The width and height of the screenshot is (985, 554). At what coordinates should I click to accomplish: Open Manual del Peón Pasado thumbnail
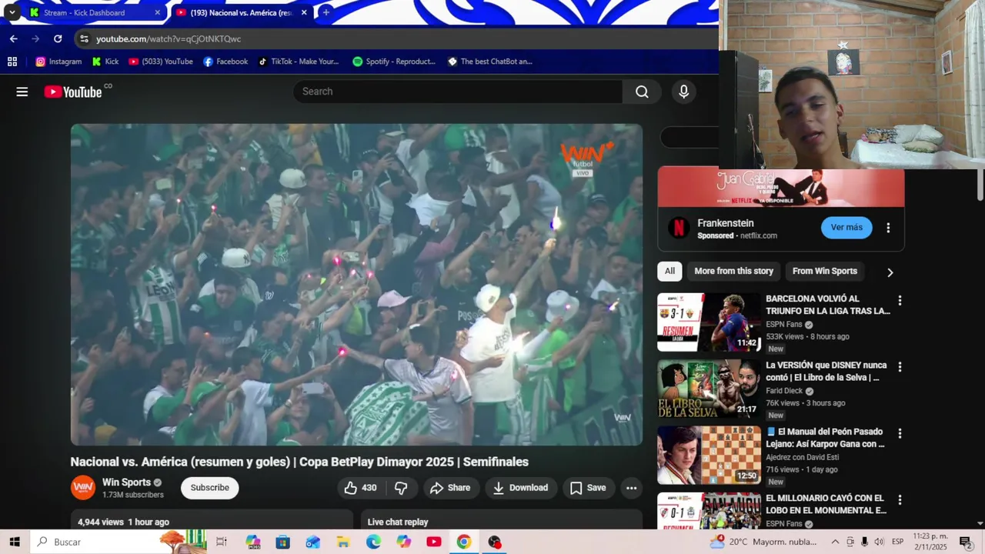(709, 456)
